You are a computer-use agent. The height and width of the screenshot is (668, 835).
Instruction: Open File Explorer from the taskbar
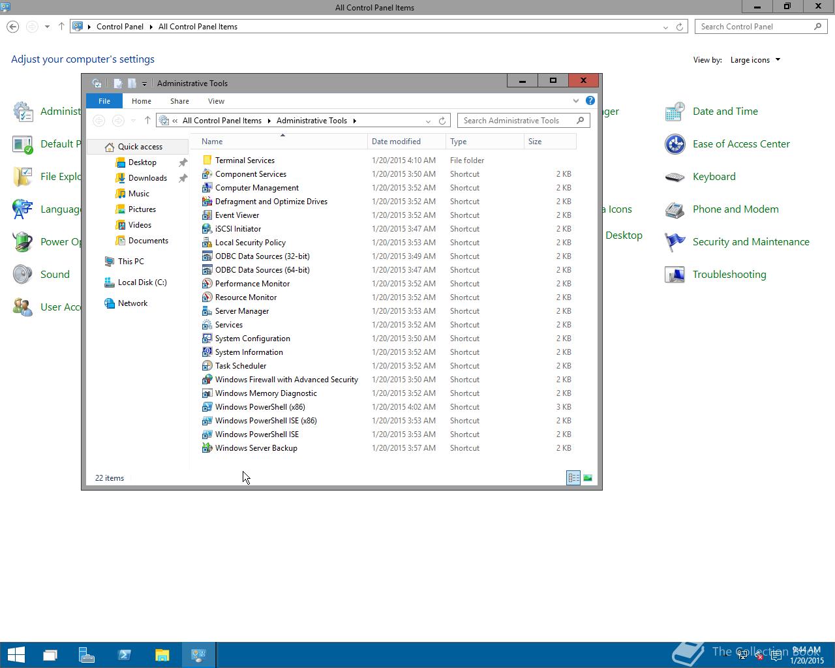pos(162,655)
